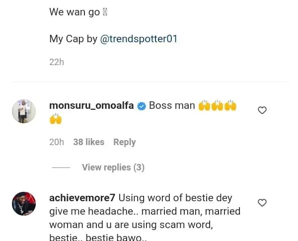Like monsuru_omoalfa's comment with heart icon

point(262,110)
